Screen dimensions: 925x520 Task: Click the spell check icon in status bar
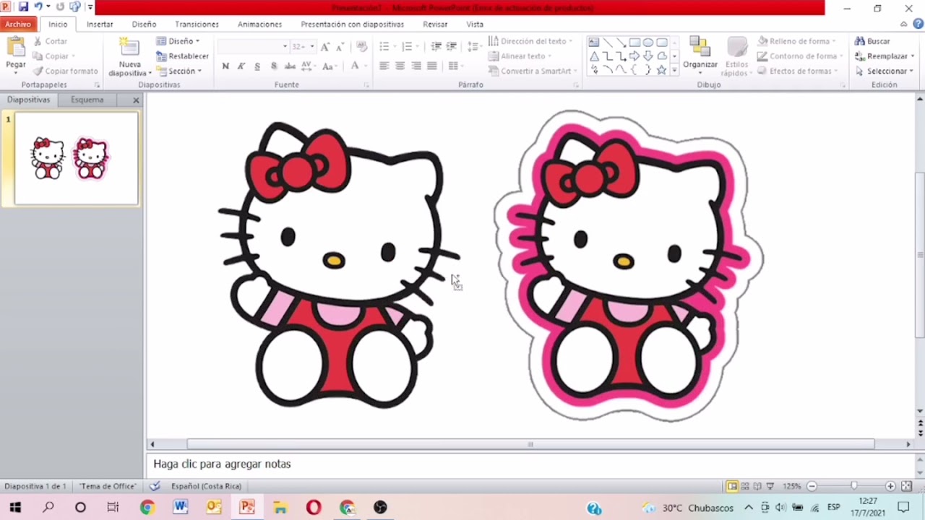155,486
